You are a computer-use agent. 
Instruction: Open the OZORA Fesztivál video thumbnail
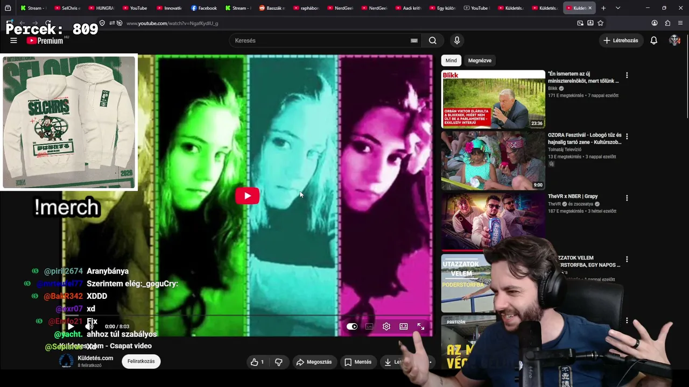[x=493, y=161]
